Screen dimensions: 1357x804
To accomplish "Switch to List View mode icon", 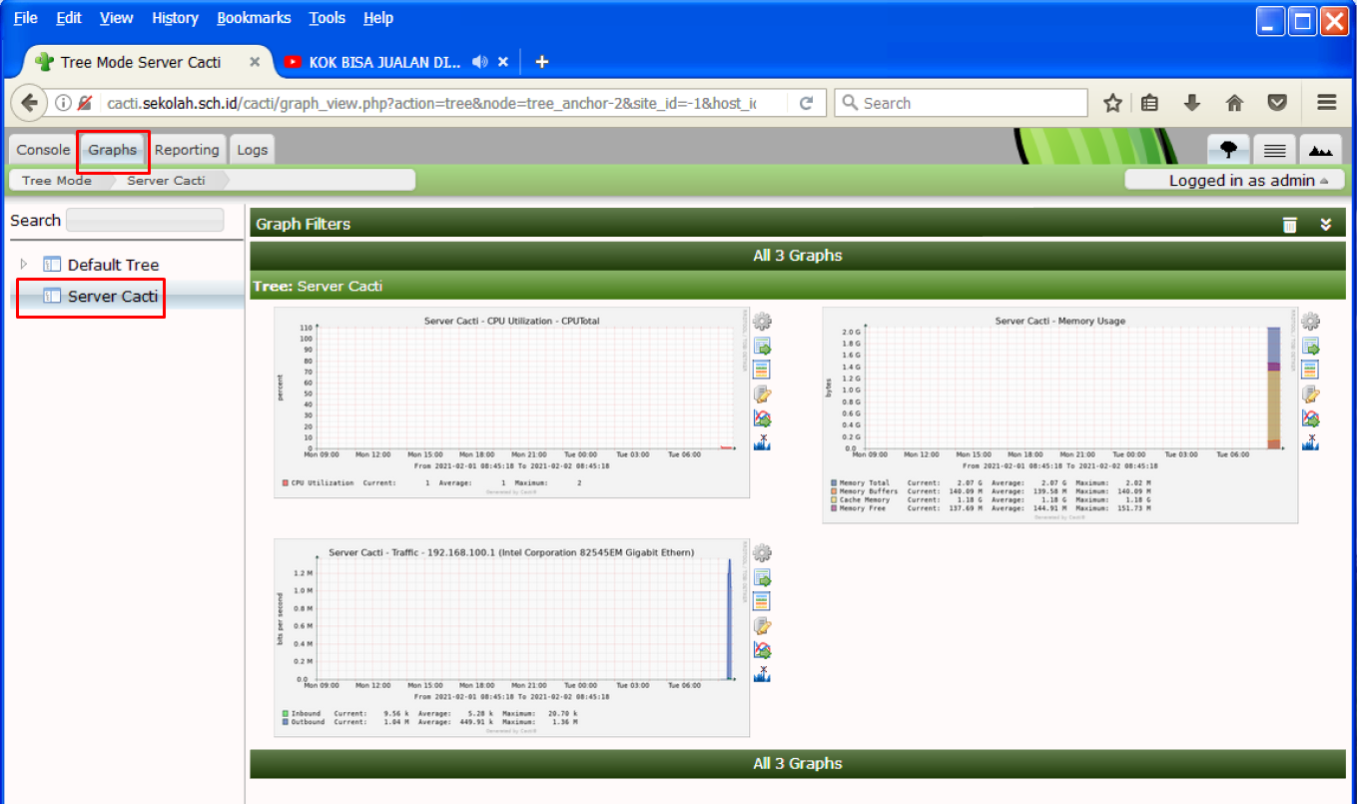I will tap(1274, 150).
